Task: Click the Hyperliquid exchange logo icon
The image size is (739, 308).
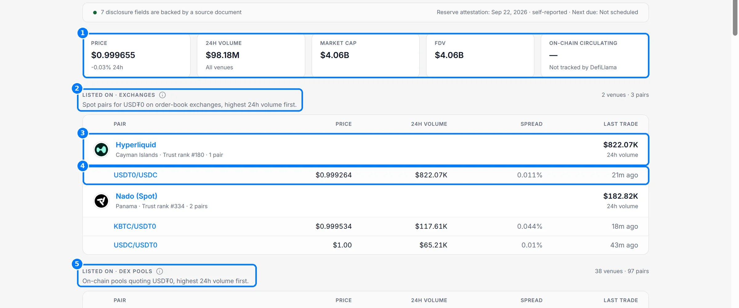Action: click(101, 150)
